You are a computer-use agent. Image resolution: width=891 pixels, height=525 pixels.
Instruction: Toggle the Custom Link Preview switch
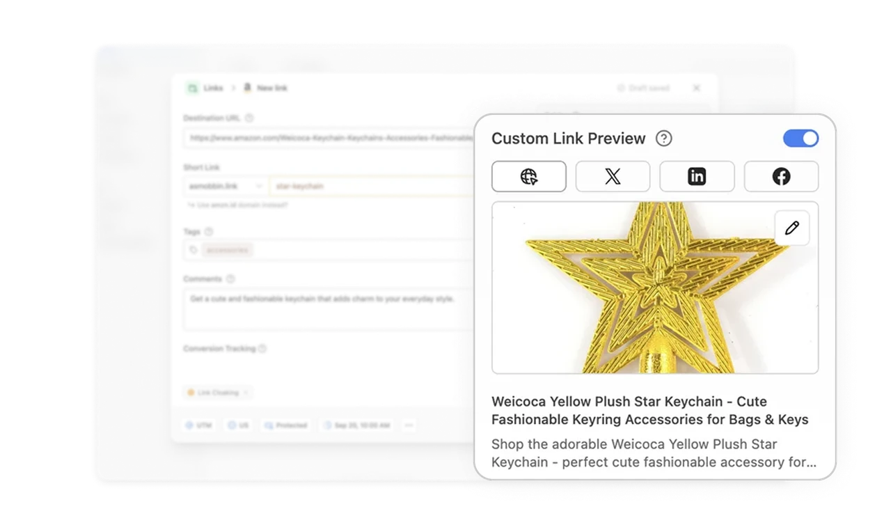pos(801,139)
